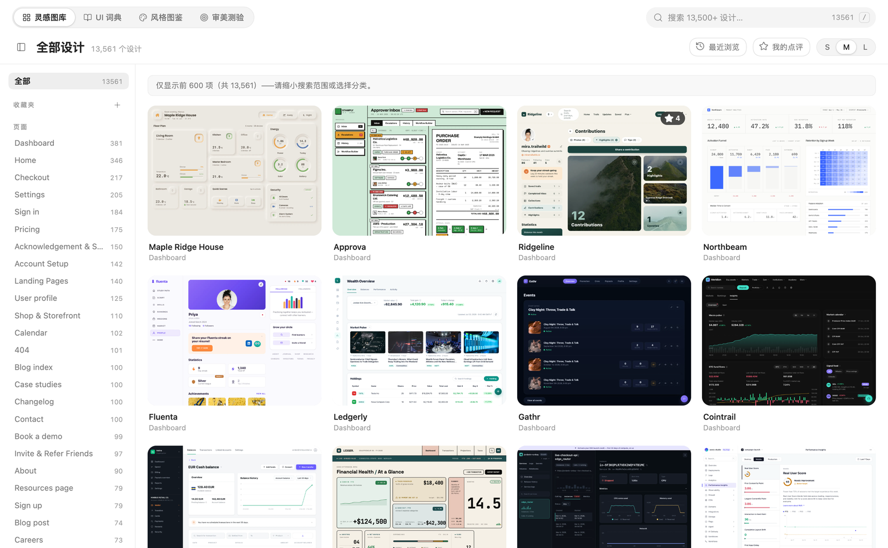
Task: Click the star icon in 我的点评
Action: click(764, 47)
